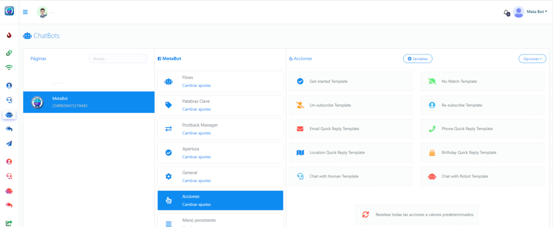This screenshot has width=553, height=227.
Task: Click the blue headset icon in the sidebar
Action: point(9,100)
